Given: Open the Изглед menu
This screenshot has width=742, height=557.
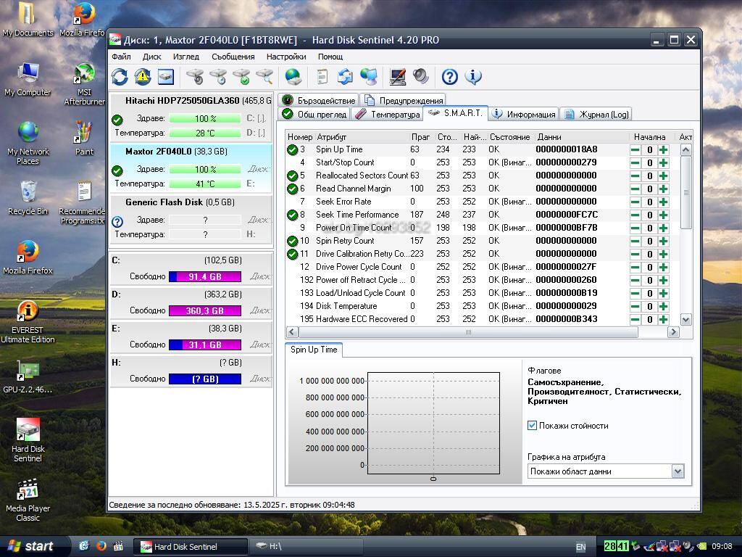Looking at the screenshot, I should point(186,57).
